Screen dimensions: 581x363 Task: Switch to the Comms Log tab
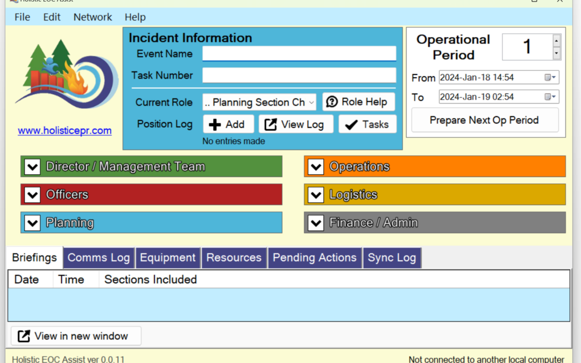click(x=98, y=258)
